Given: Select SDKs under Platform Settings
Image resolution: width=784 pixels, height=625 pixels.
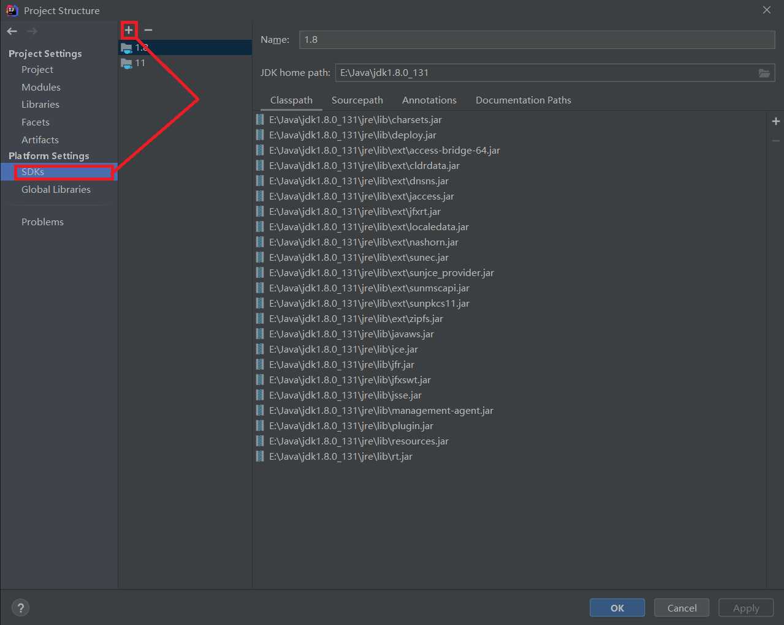Looking at the screenshot, I should pyautogui.click(x=59, y=172).
